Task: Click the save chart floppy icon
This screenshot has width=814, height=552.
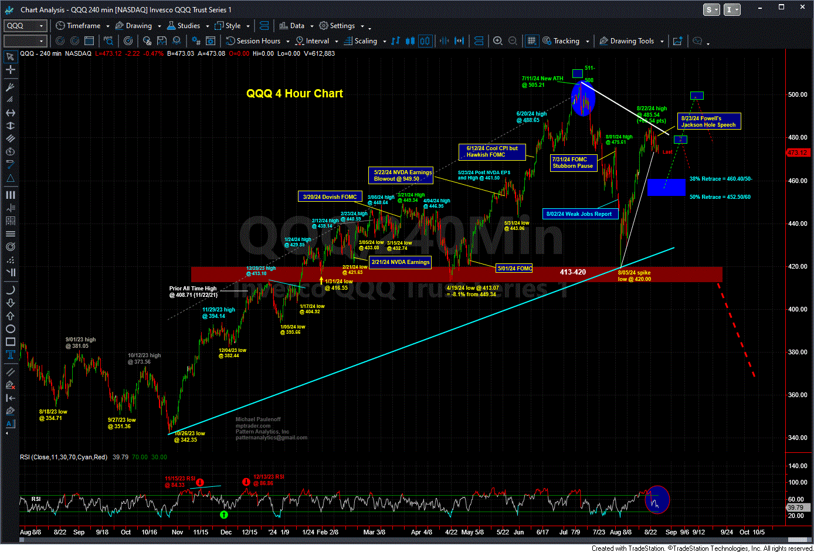Action: click(162, 41)
